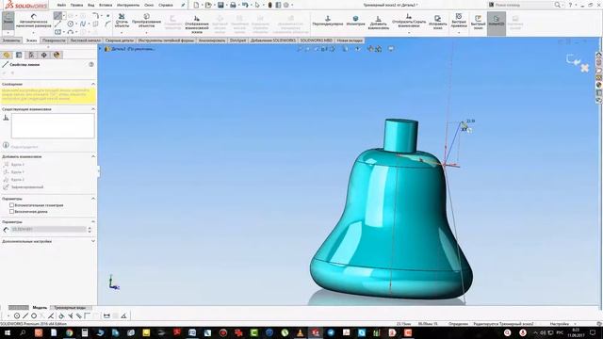Click the Along X relation

tap(14, 165)
